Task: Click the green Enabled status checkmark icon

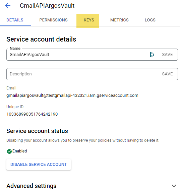Action: [9, 151]
